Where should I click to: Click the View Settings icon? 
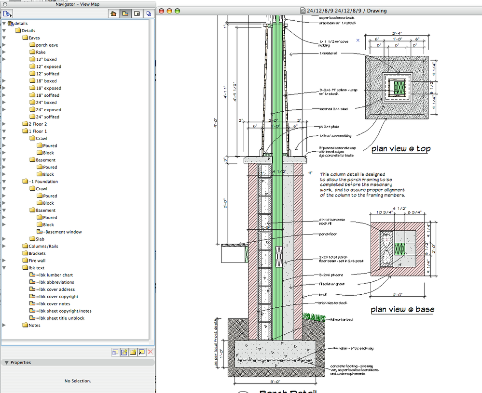click(115, 352)
